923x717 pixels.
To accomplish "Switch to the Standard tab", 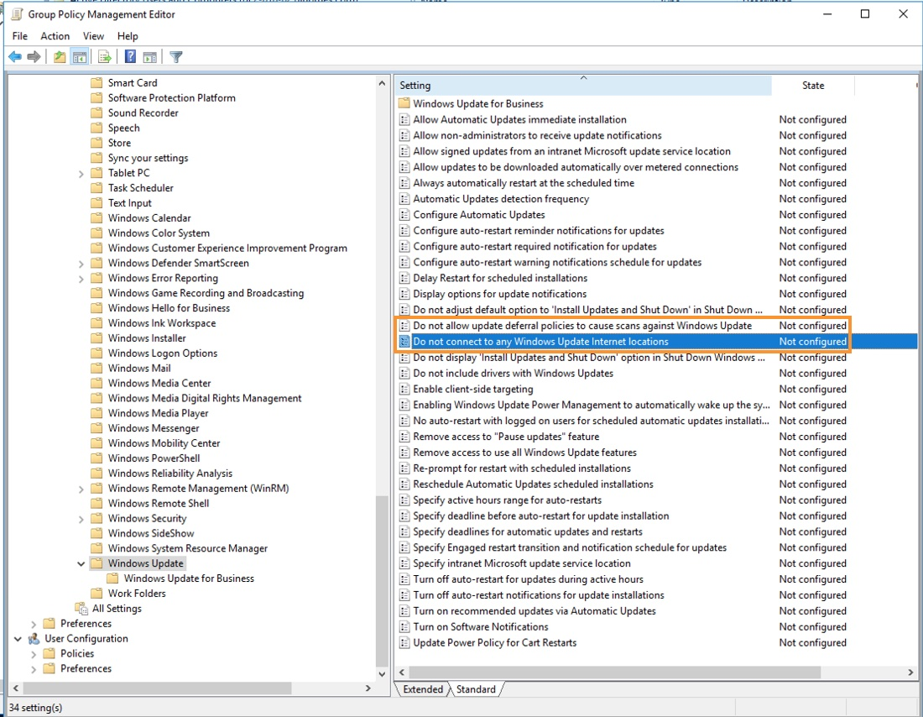I will point(476,688).
